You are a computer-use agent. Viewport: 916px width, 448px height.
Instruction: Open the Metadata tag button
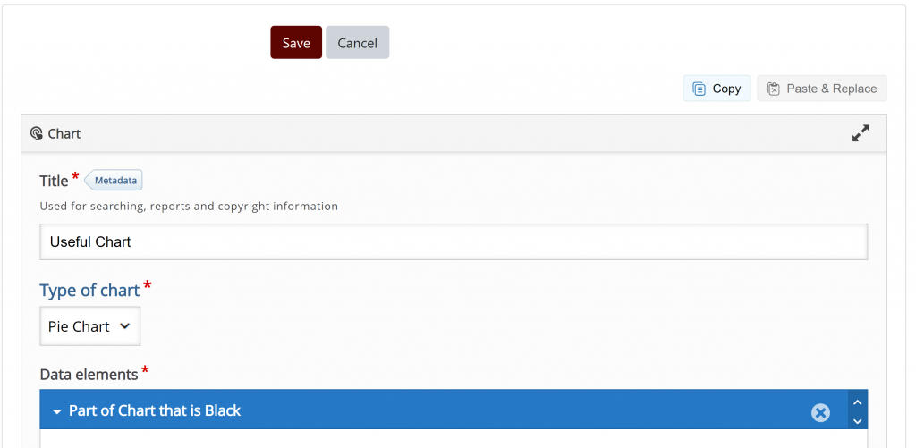click(x=114, y=181)
